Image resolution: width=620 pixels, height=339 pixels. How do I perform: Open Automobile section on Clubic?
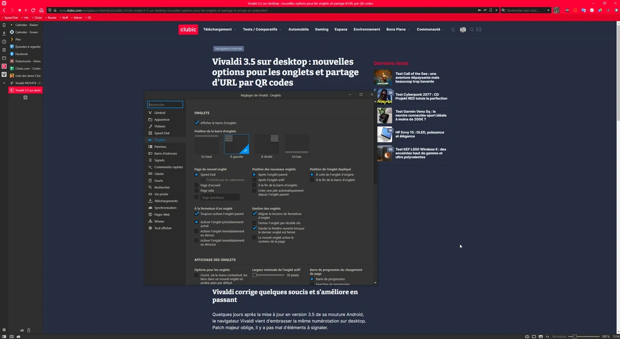[x=299, y=29]
